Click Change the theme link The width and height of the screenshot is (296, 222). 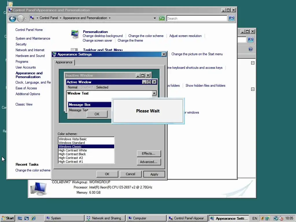point(130,40)
